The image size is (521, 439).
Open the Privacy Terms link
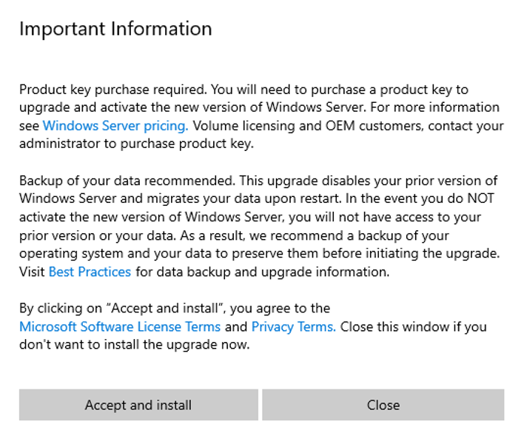tap(293, 326)
